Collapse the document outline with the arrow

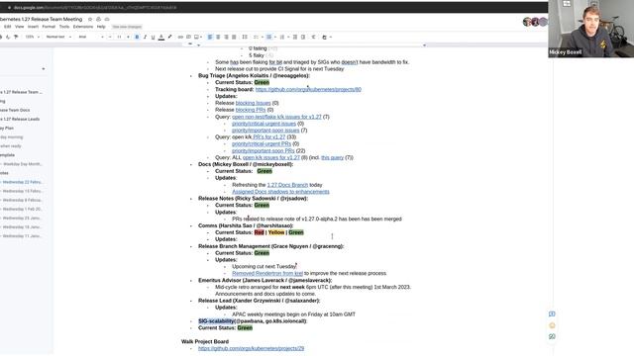44,69
